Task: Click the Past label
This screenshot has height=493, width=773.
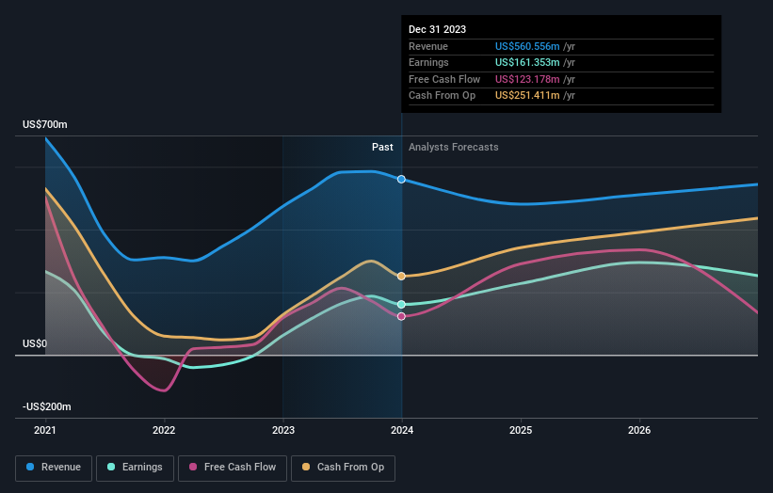Action: (382, 148)
